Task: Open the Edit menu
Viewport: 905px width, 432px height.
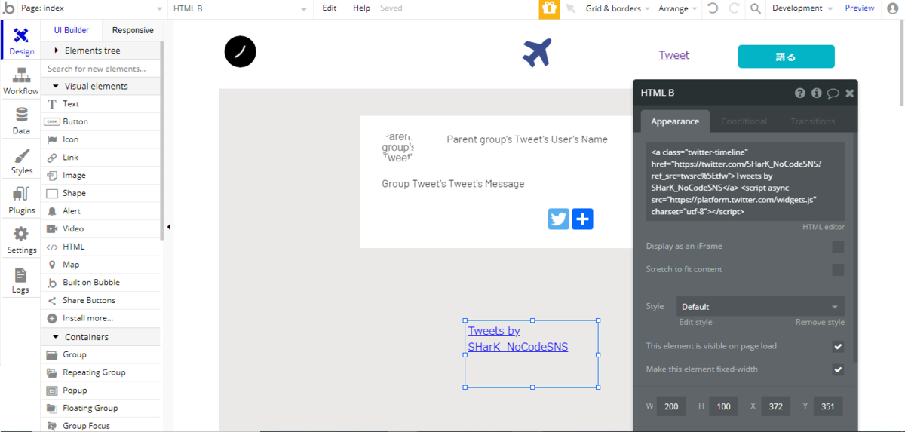Action: [x=330, y=8]
